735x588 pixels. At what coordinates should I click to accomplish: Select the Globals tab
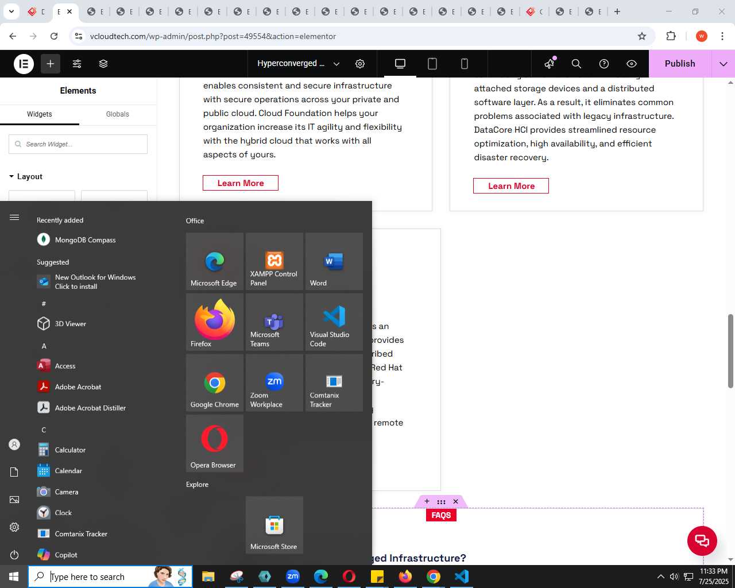[118, 114]
